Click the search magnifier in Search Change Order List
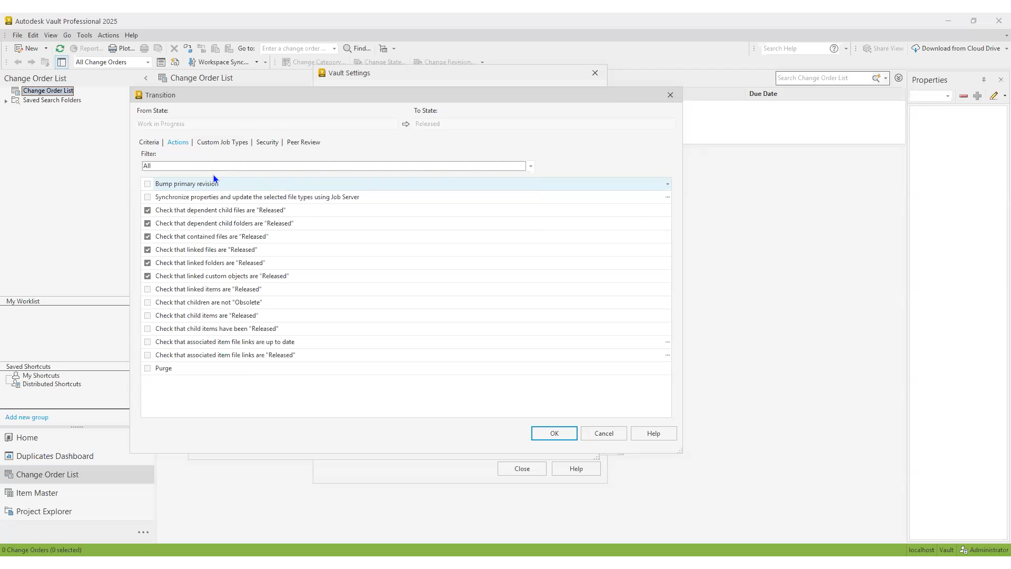The image size is (1011, 569). (876, 78)
